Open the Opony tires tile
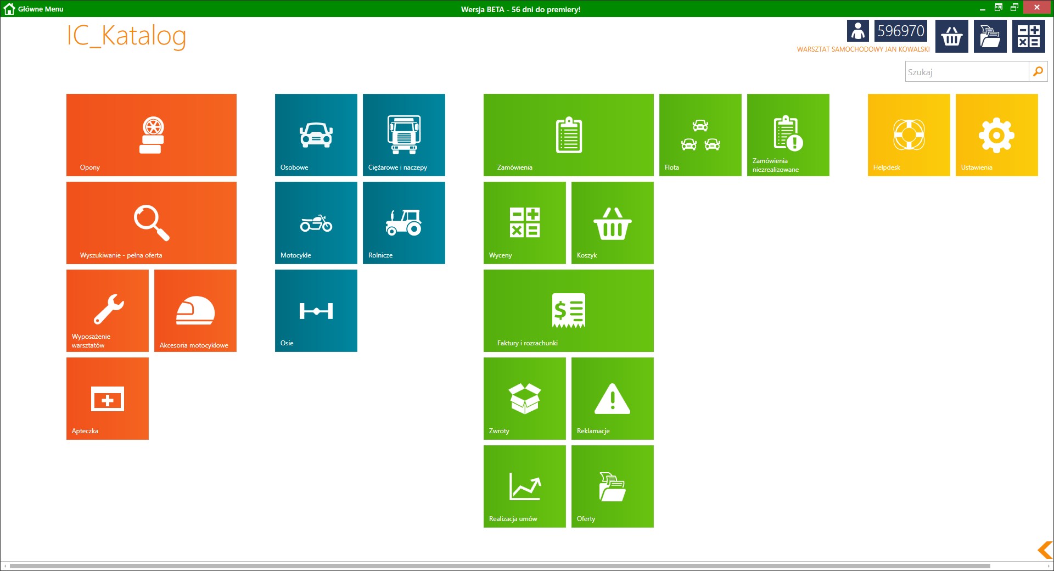Image resolution: width=1054 pixels, height=571 pixels. click(151, 135)
